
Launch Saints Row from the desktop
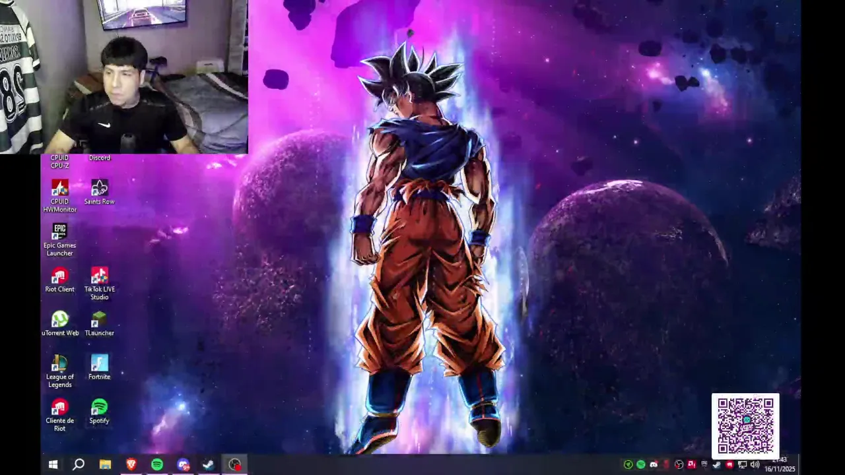tap(99, 192)
